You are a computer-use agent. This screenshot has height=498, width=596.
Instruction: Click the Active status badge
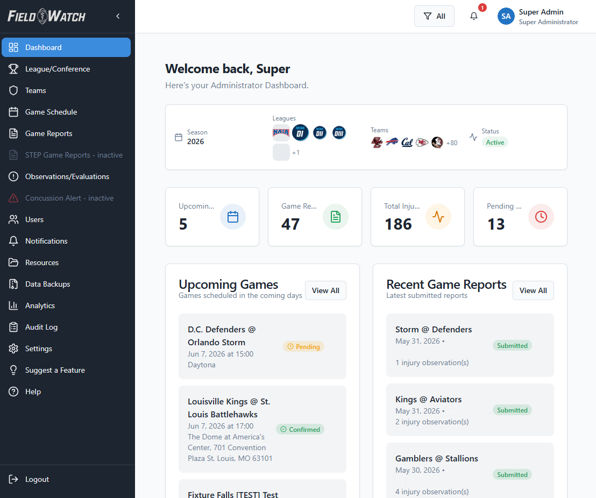click(495, 142)
